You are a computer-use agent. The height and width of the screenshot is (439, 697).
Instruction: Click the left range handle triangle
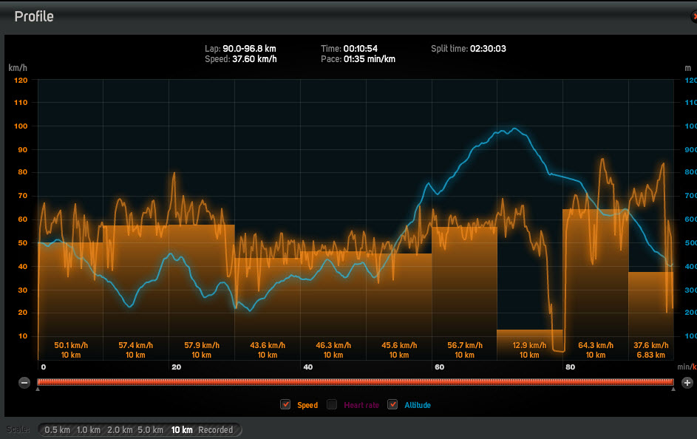tap(38, 389)
